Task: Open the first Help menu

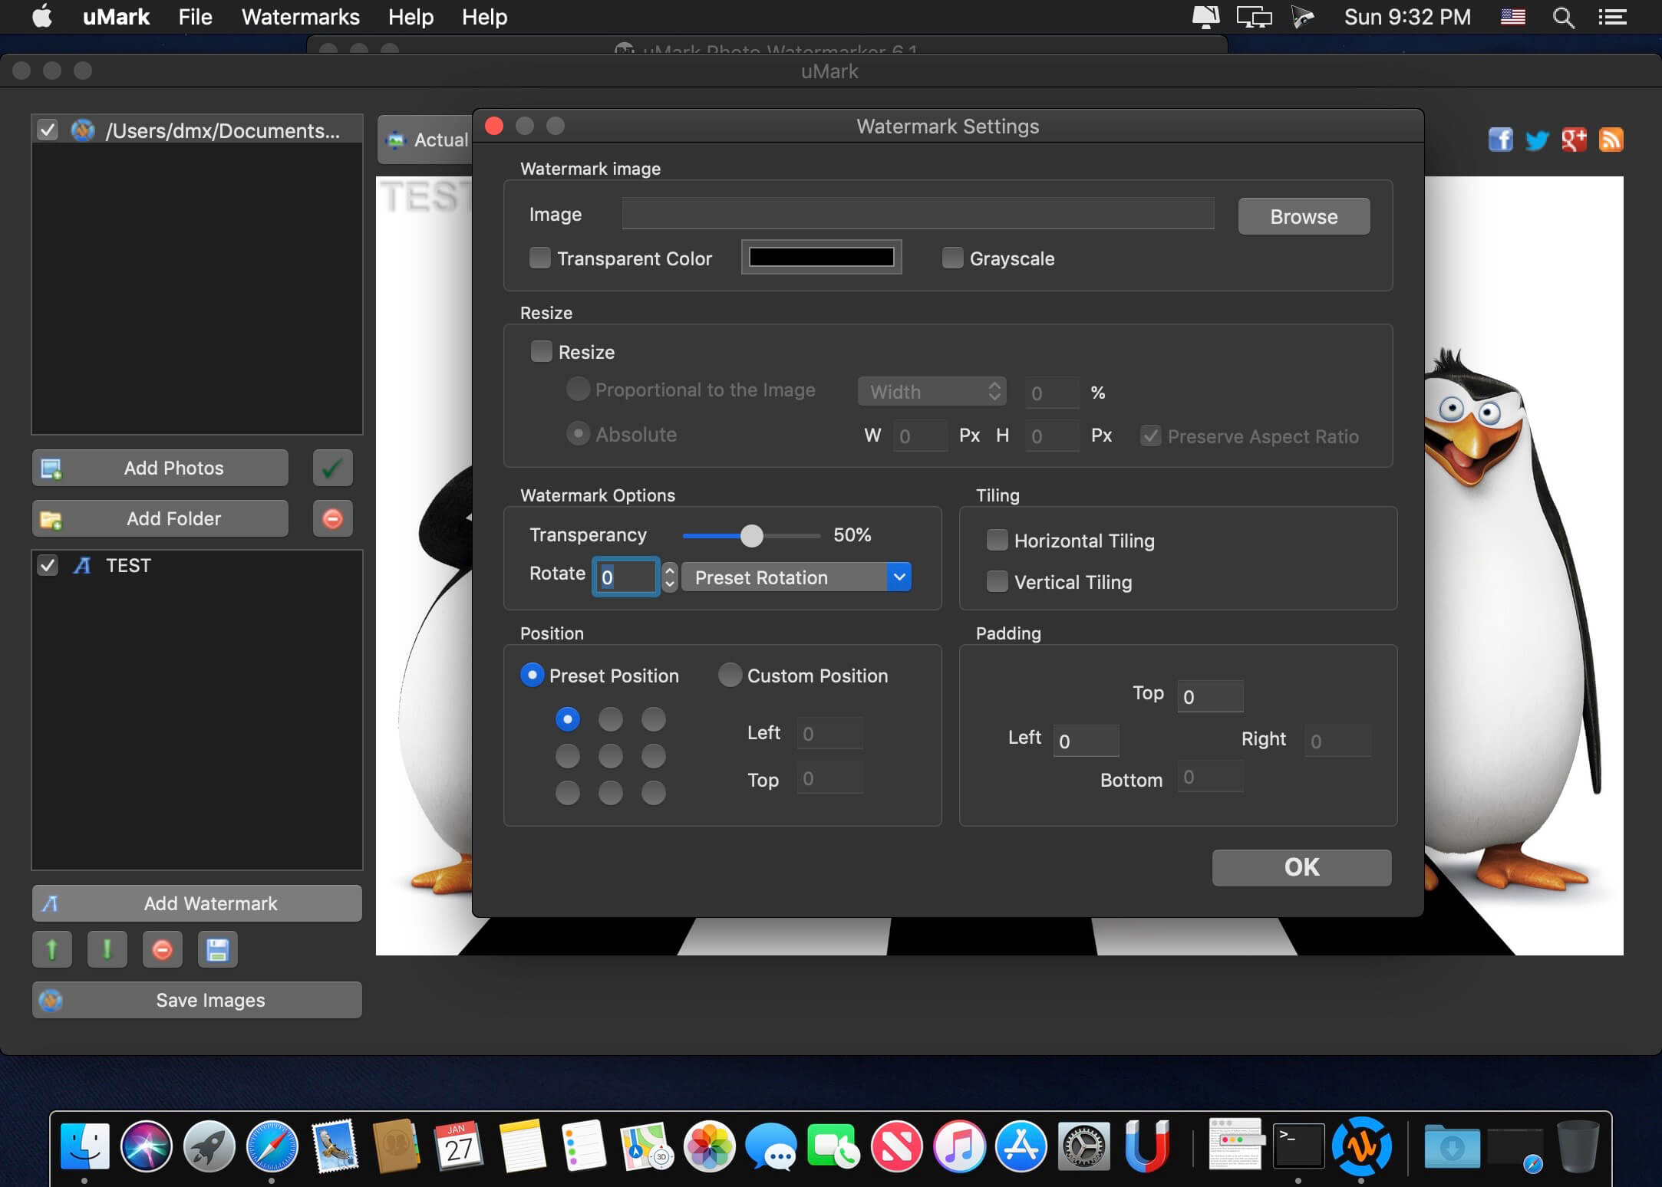Action: pyautogui.click(x=411, y=17)
